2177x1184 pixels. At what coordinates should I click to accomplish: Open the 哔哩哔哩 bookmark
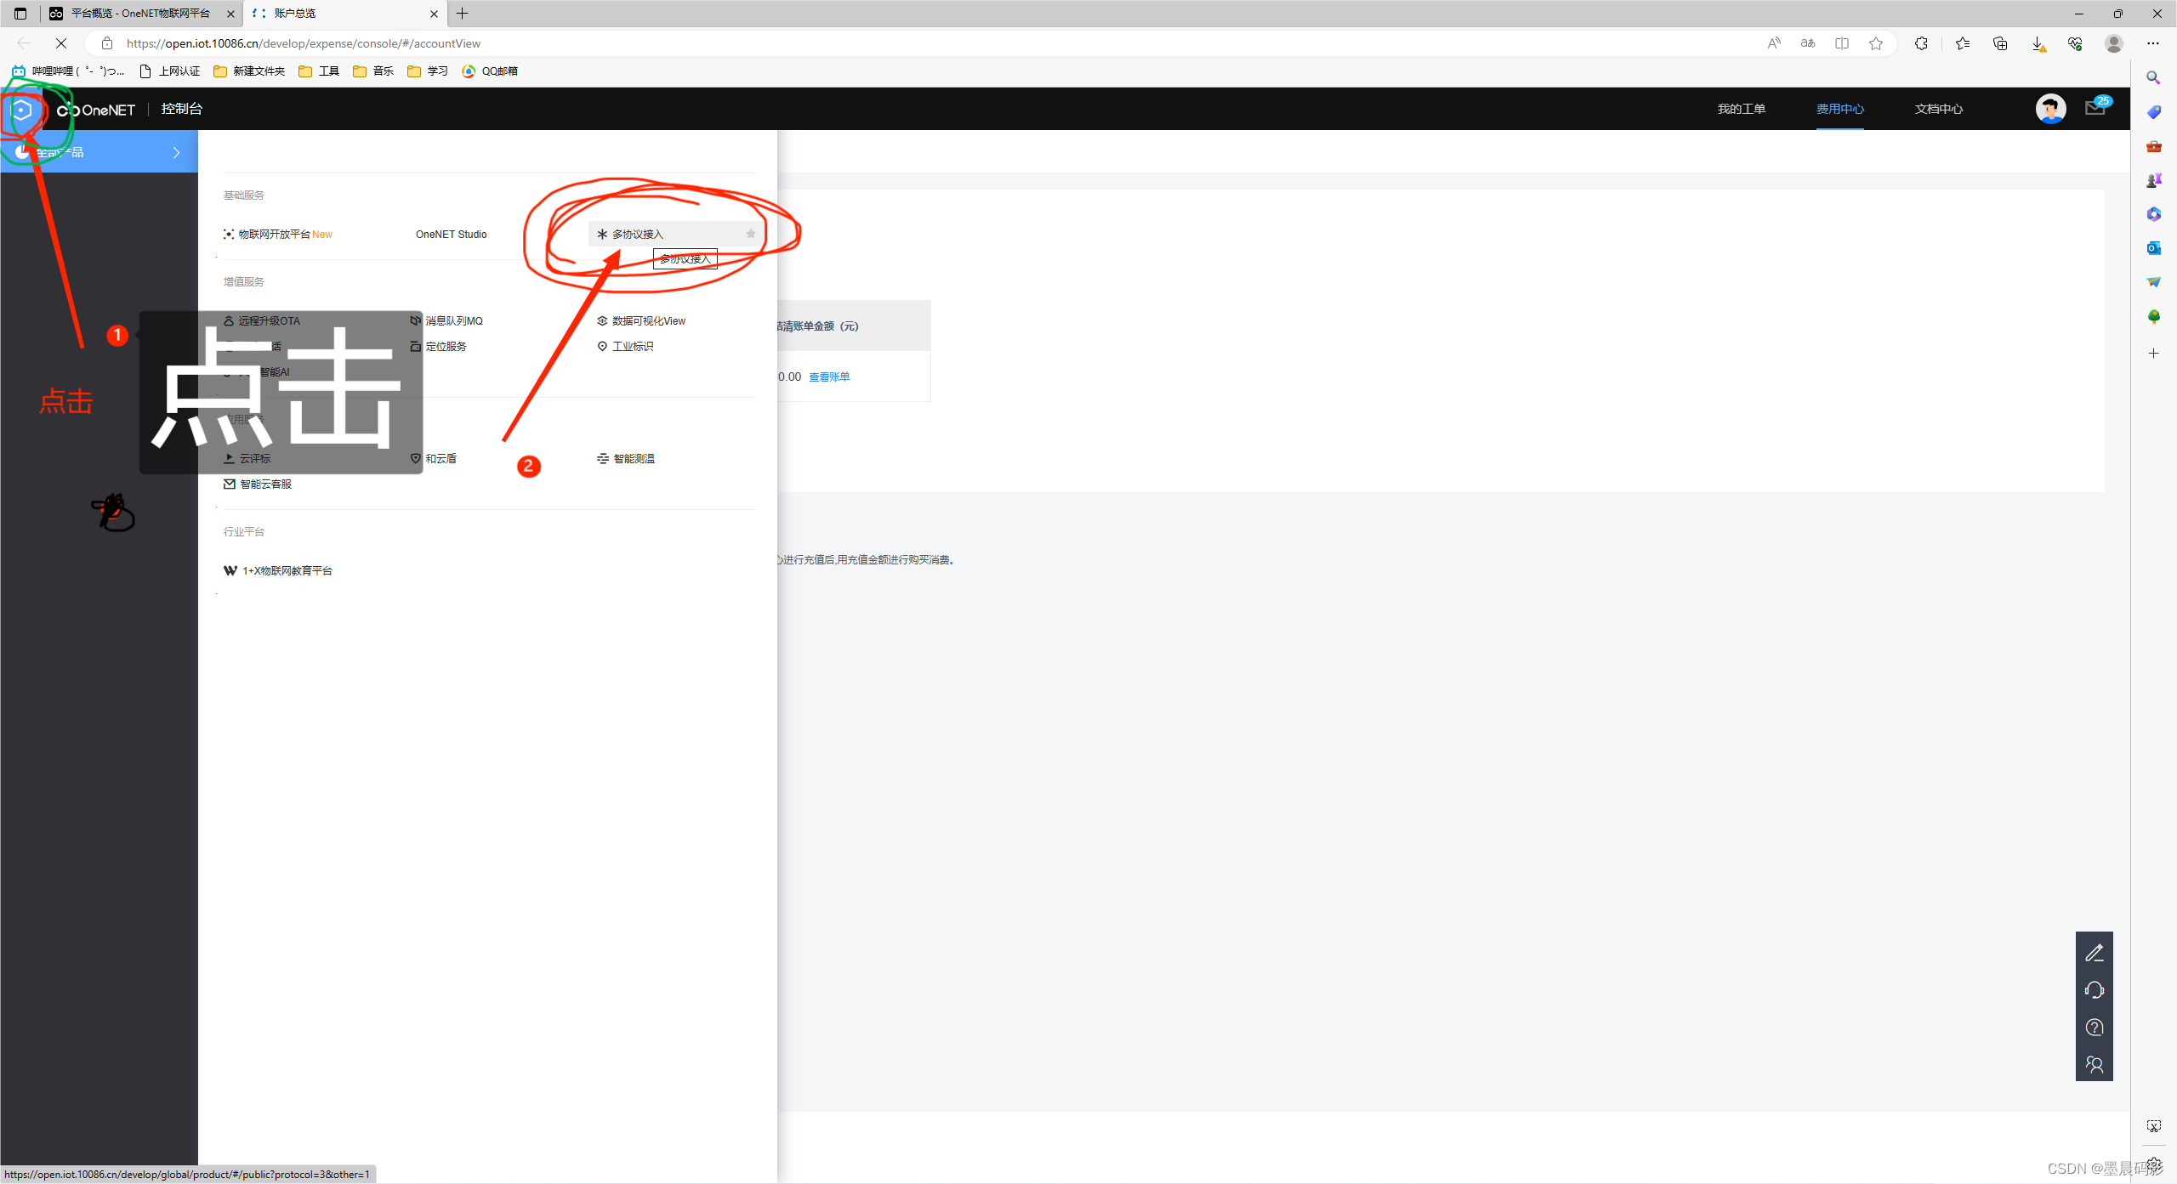click(x=68, y=71)
